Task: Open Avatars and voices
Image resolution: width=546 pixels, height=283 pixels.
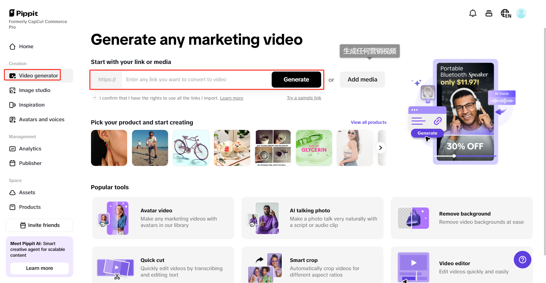Action: [x=42, y=119]
